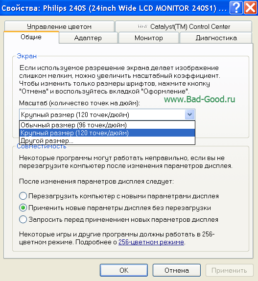Viewport: 258px width, 281px height.
Task: Open the Диагностика tab
Action: 216,38
